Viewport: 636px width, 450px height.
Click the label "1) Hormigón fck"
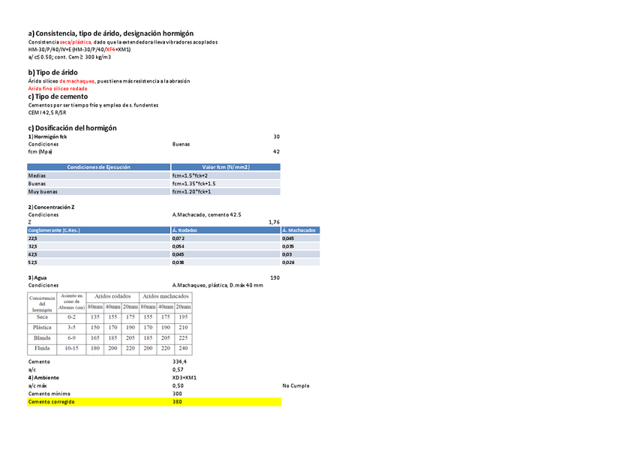pyautogui.click(x=47, y=136)
